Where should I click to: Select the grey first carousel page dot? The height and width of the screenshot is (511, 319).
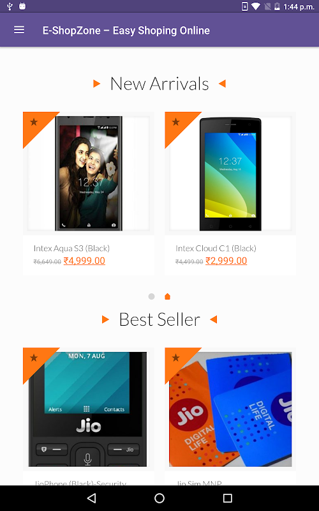click(151, 296)
